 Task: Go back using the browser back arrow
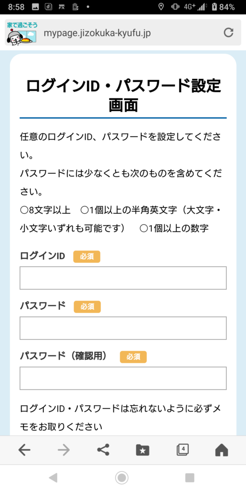[x=24, y=450]
